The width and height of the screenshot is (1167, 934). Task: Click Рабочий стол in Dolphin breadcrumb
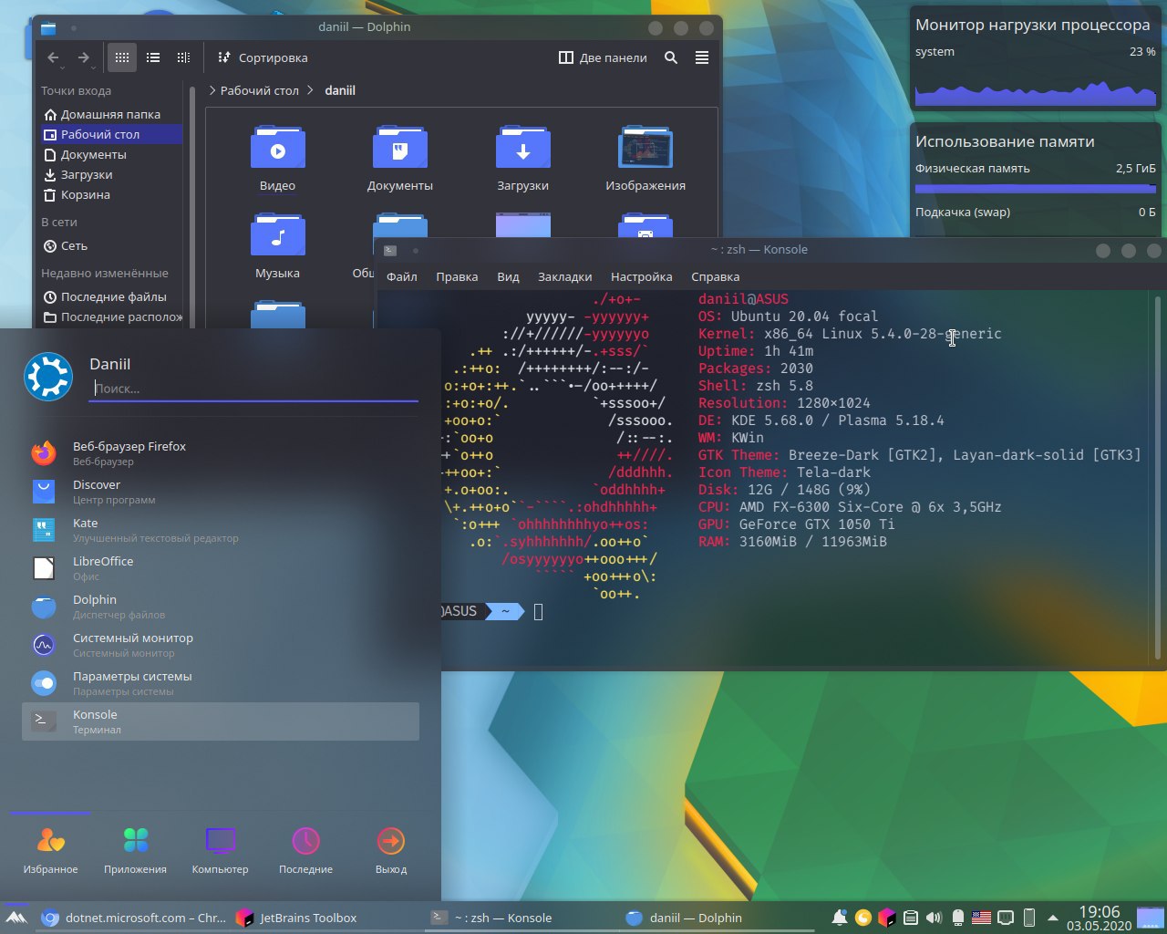point(259,90)
